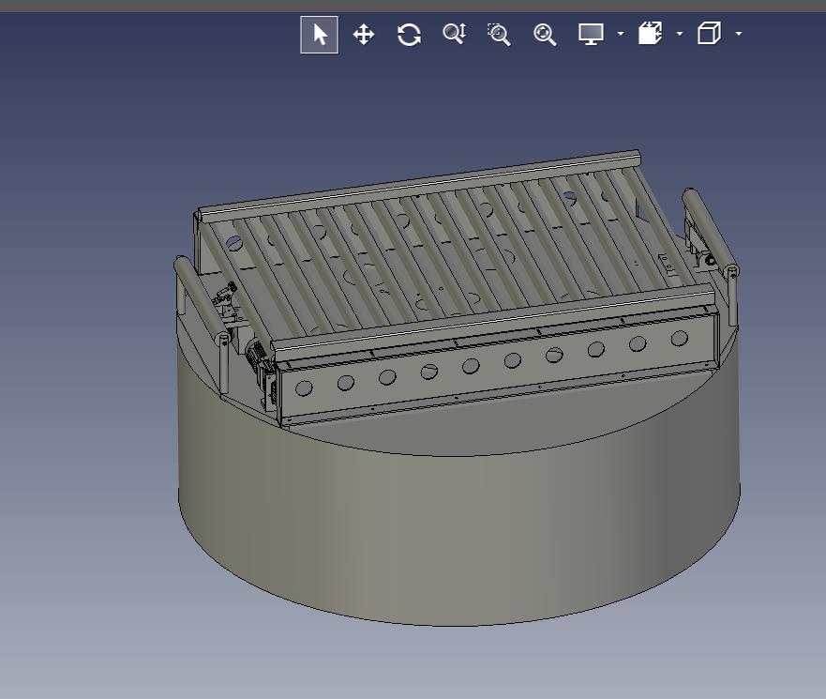Open the display style dropdown arrow
Screen dimensions: 826x699
621,34
